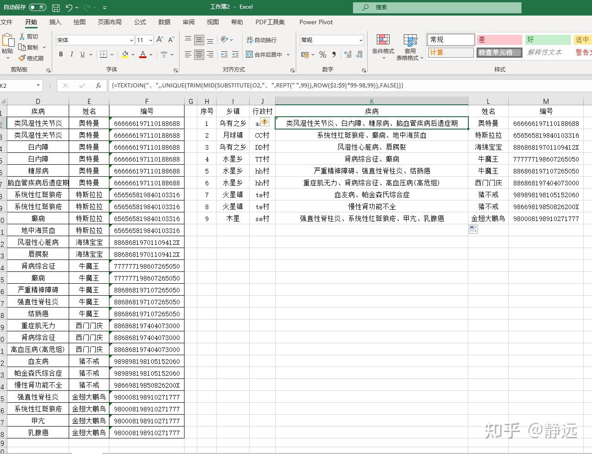Toggle italic formatting
Image resolution: width=592 pixels, height=454 pixels.
point(71,54)
